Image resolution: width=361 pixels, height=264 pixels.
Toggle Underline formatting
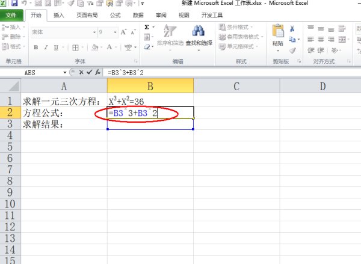(56, 48)
